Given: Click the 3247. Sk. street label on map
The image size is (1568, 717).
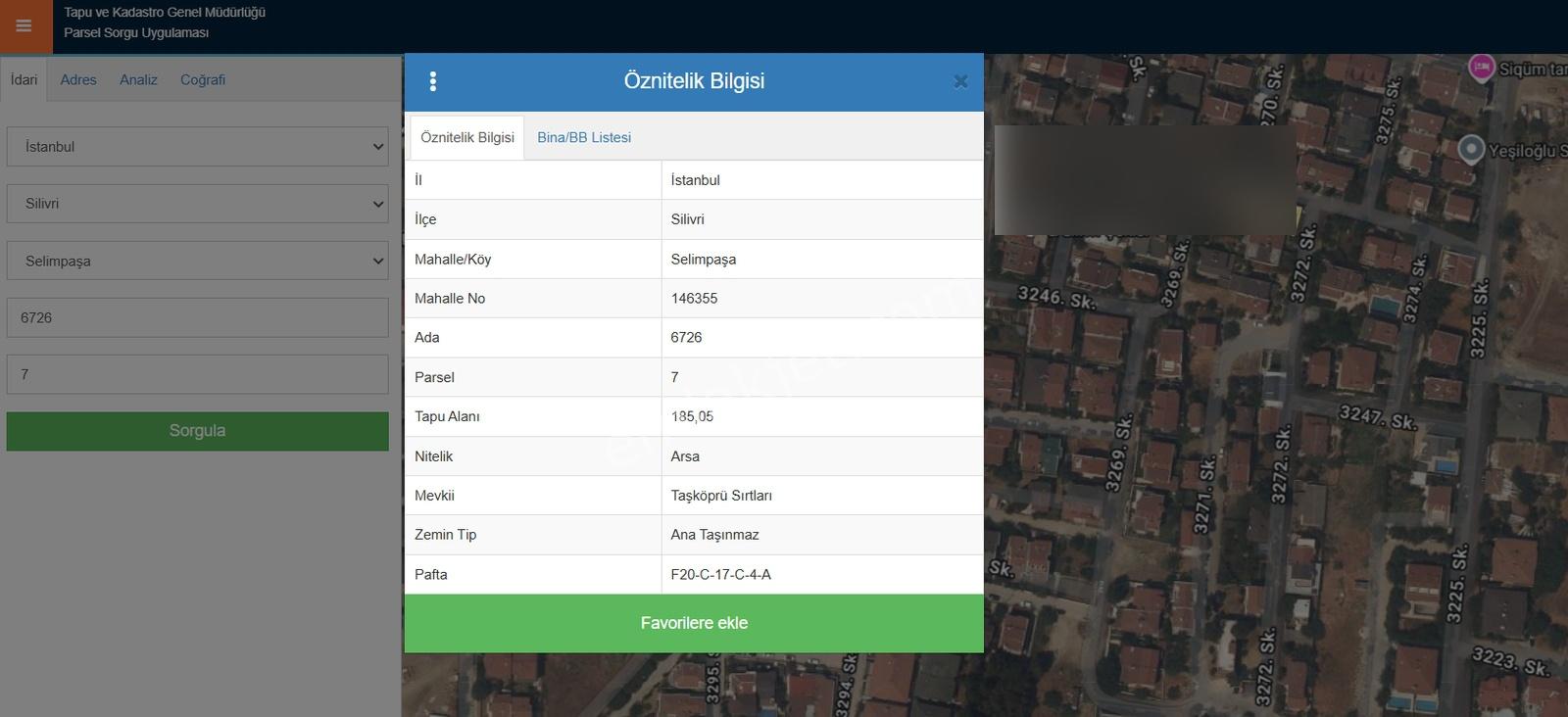Looking at the screenshot, I should tap(1379, 417).
